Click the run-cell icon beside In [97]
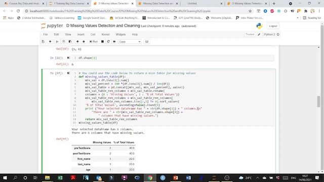The width and height of the screenshot is (324, 182). click(x=68, y=73)
